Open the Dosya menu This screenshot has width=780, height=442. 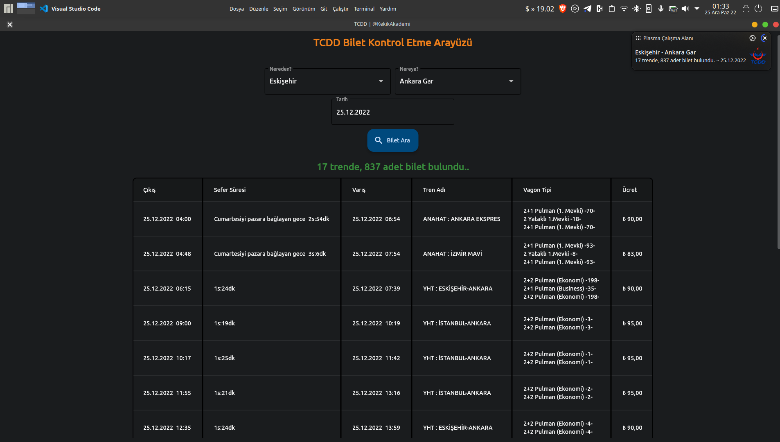(x=237, y=9)
